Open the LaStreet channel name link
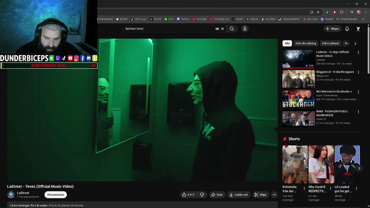 (x=23, y=193)
